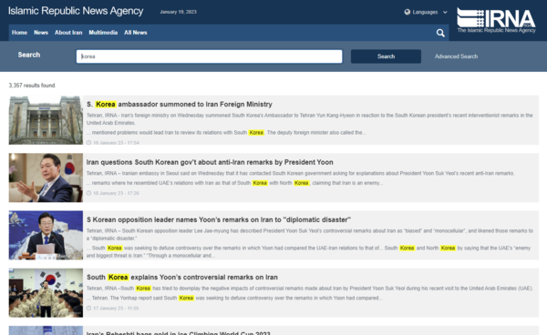This screenshot has width=547, height=335.
Task: Click clock icon beside 18 January 23 - 17:26
Action: (x=88, y=193)
